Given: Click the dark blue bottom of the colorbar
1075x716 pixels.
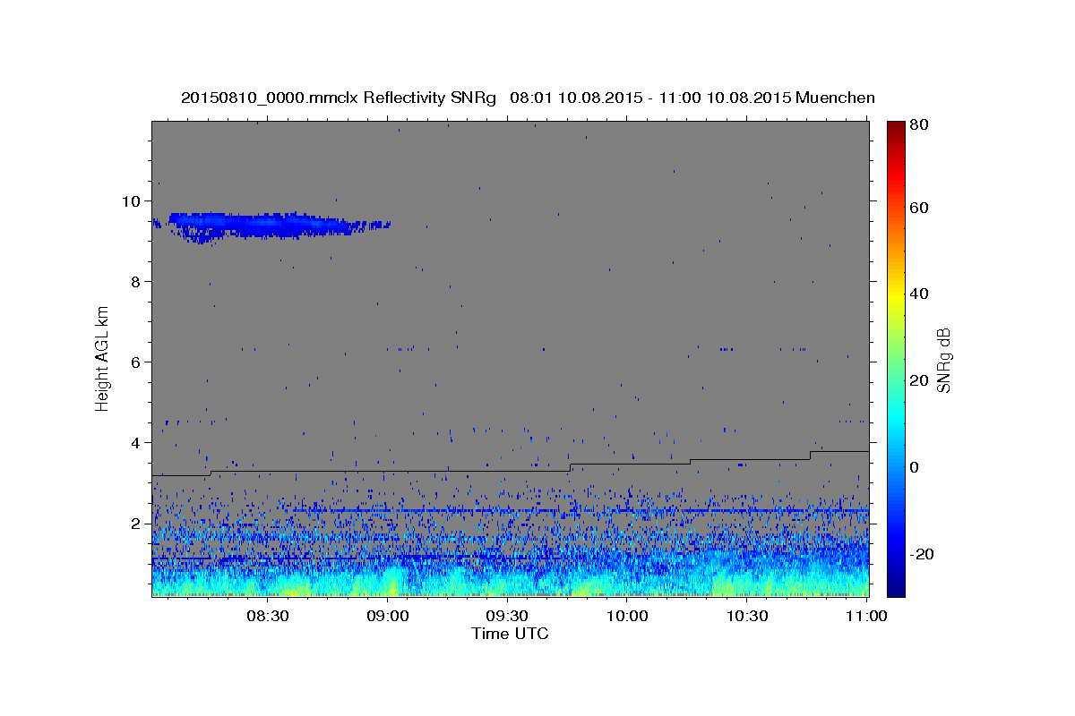Looking at the screenshot, I should pos(896,586).
